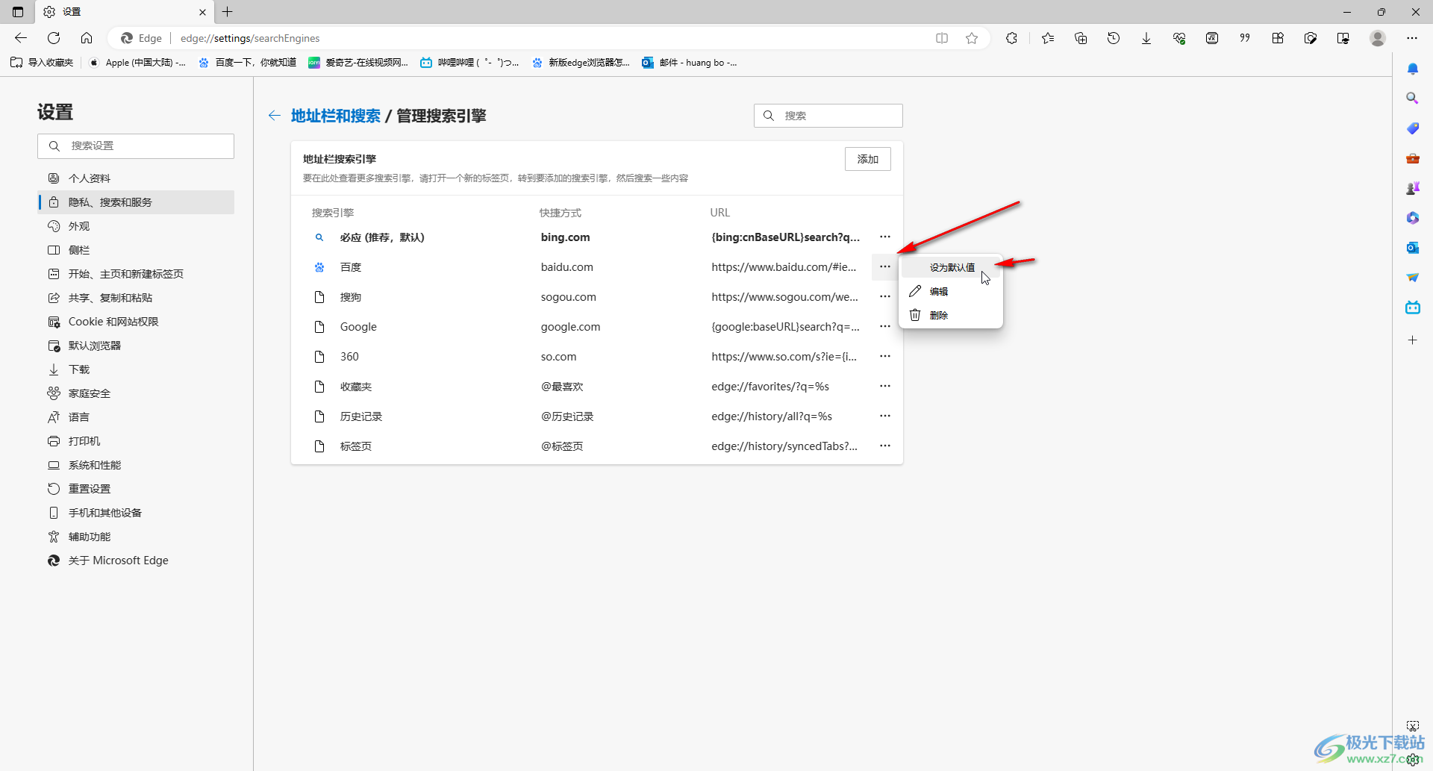Image resolution: width=1433 pixels, height=771 pixels.
Task: Open 关于 Microsoft Edge section
Action: 136,561
